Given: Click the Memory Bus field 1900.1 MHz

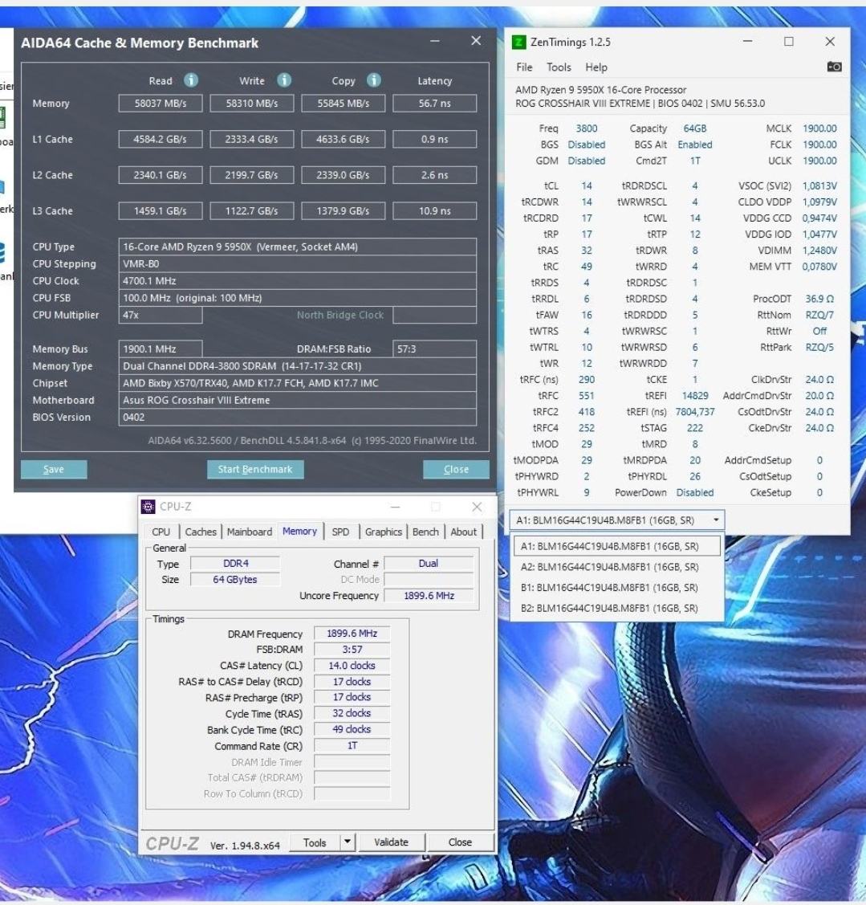Looking at the screenshot, I should coord(161,349).
